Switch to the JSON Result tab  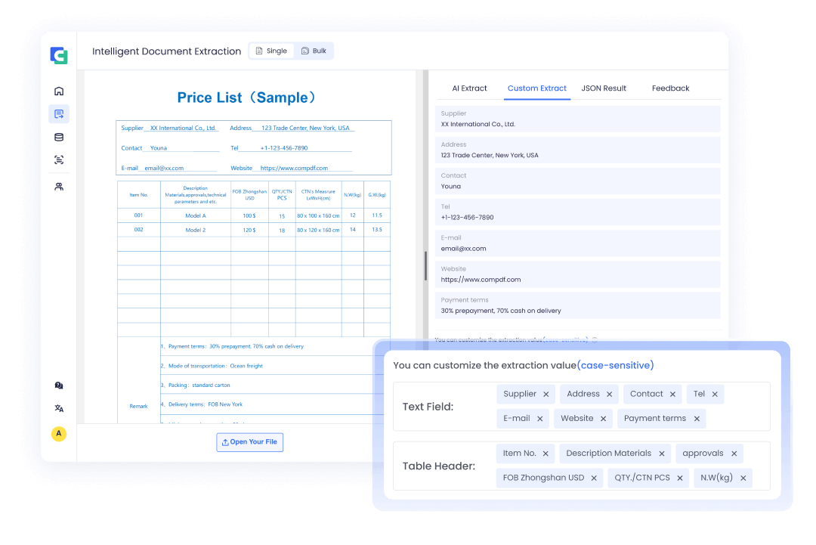point(604,88)
